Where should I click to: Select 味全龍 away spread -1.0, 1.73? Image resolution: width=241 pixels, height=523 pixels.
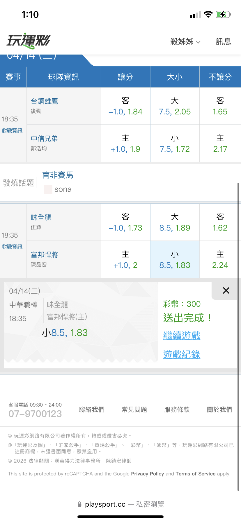point(125,222)
